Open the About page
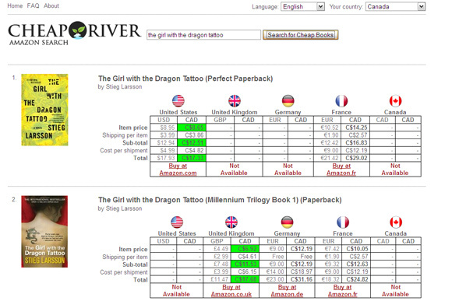This screenshot has width=452, height=301. [x=51, y=5]
